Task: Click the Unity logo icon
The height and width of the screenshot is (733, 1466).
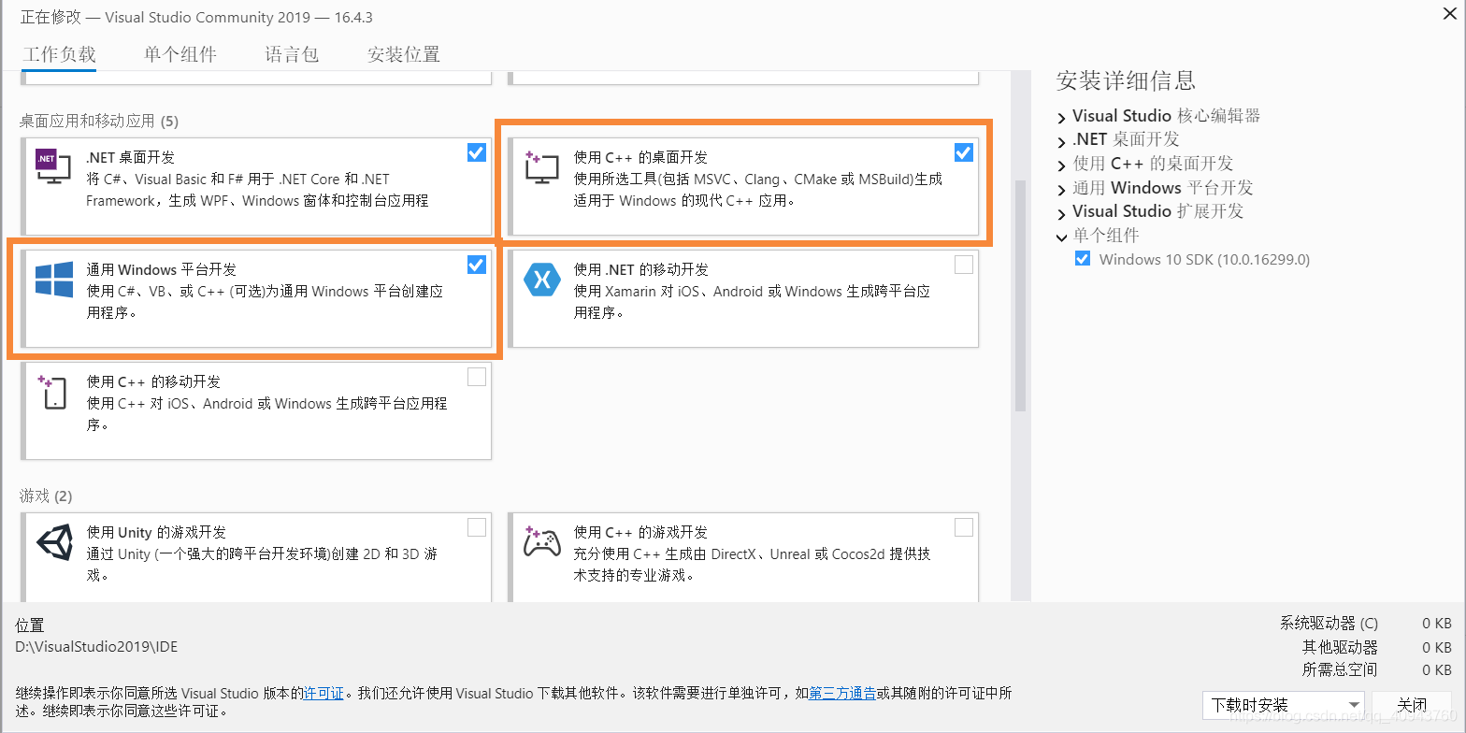Action: tap(54, 542)
